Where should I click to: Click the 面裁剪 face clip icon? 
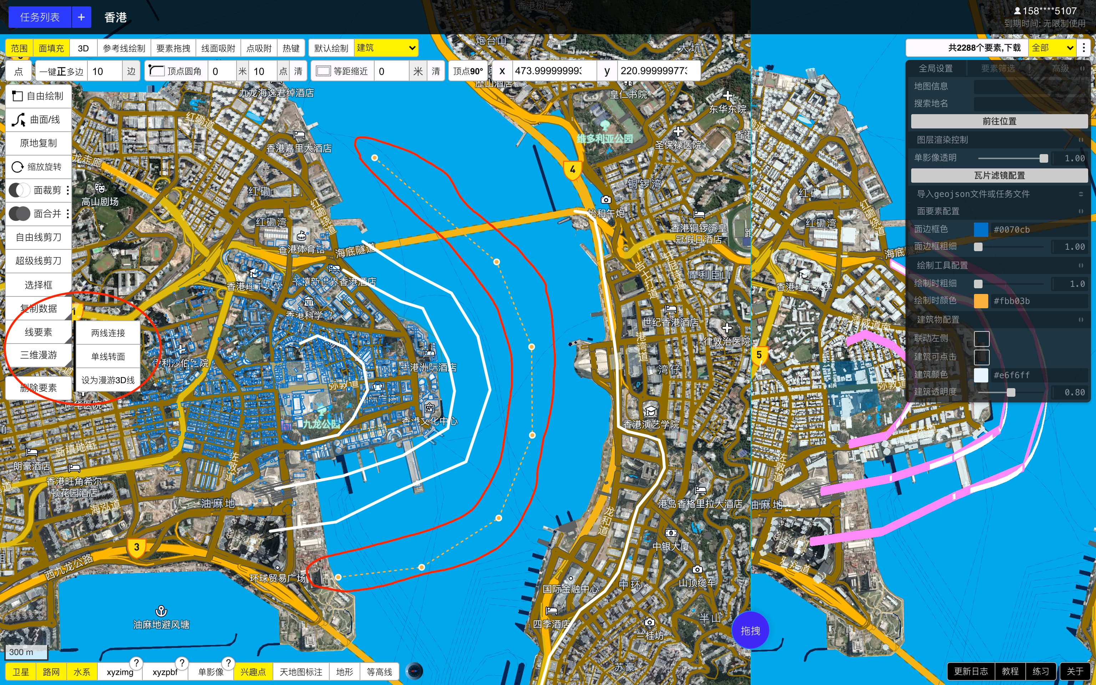click(20, 190)
